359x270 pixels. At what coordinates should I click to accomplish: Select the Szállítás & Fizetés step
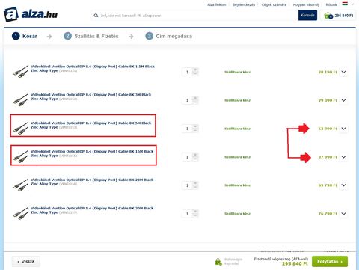click(x=91, y=36)
